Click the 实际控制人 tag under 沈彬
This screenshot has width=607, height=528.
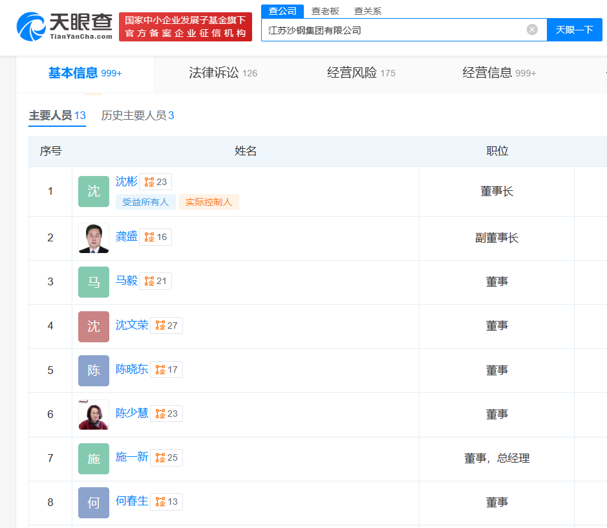tap(208, 201)
